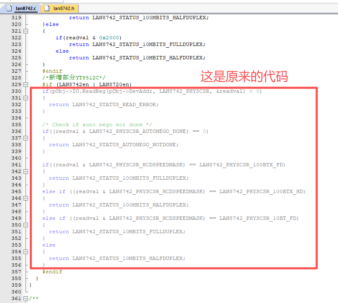
Task: Collapse the #if block at line 329
Action: tap(25, 84)
